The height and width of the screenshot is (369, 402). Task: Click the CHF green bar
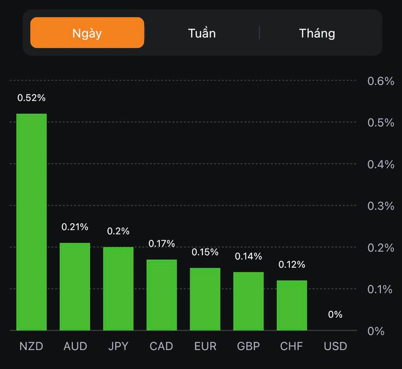point(292,305)
